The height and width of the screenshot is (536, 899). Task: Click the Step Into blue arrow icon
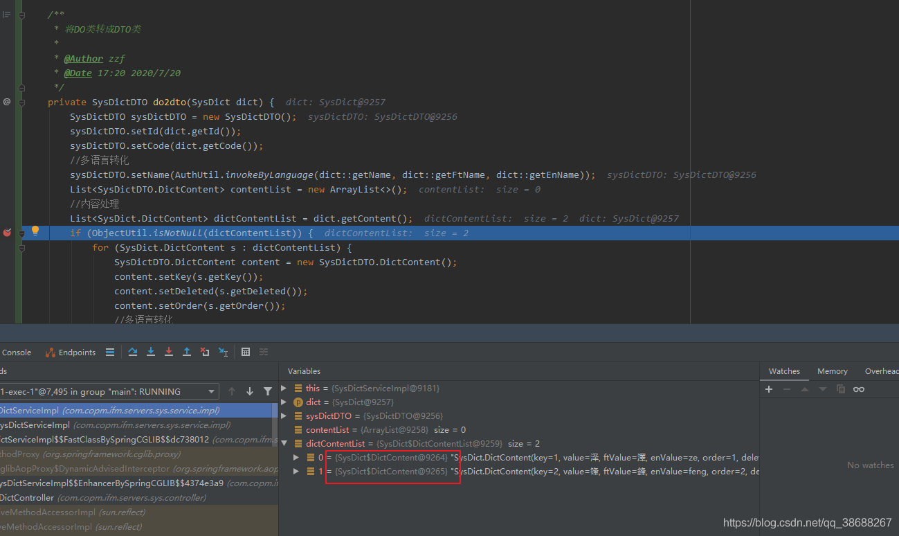tap(151, 352)
